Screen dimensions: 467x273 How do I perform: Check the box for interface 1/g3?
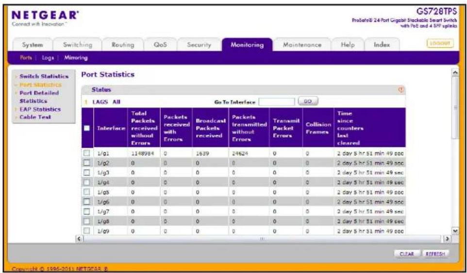click(x=87, y=172)
